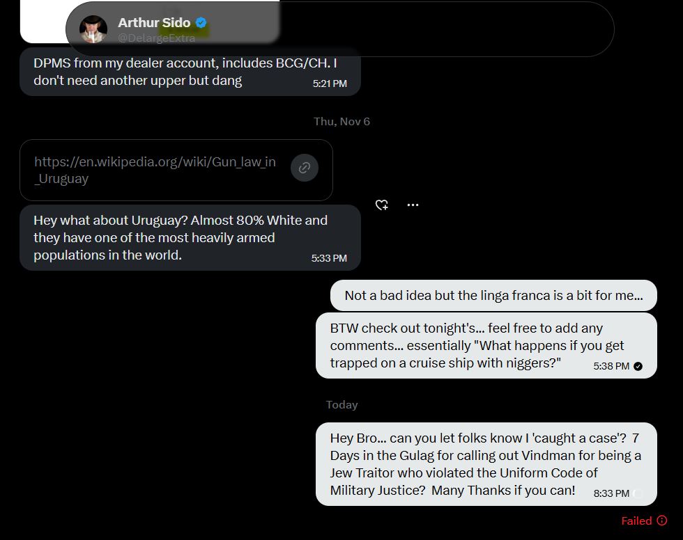Click the red Failed status label
This screenshot has width=683, height=540.
point(636,521)
